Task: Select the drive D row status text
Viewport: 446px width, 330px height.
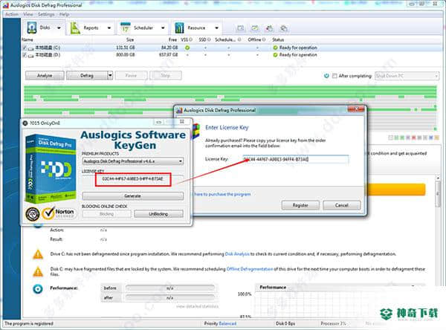Action: pyautogui.click(x=298, y=54)
